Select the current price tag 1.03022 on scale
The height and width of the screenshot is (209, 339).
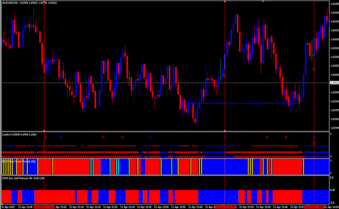click(334, 83)
